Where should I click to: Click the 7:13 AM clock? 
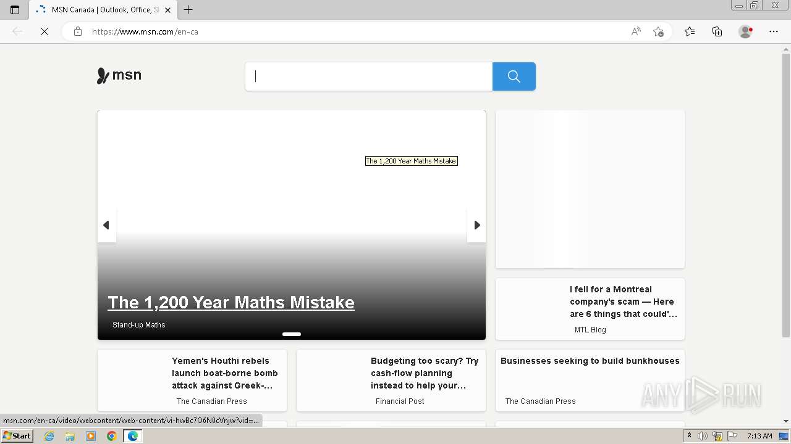(759, 436)
